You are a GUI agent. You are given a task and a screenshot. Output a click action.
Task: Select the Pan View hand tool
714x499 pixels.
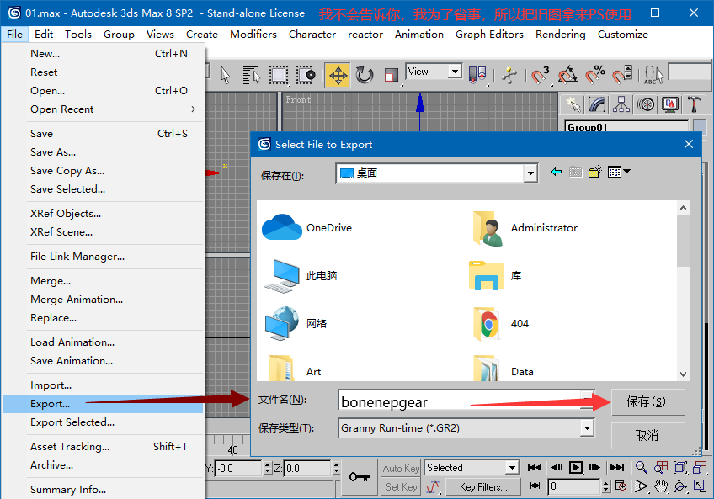coord(660,486)
